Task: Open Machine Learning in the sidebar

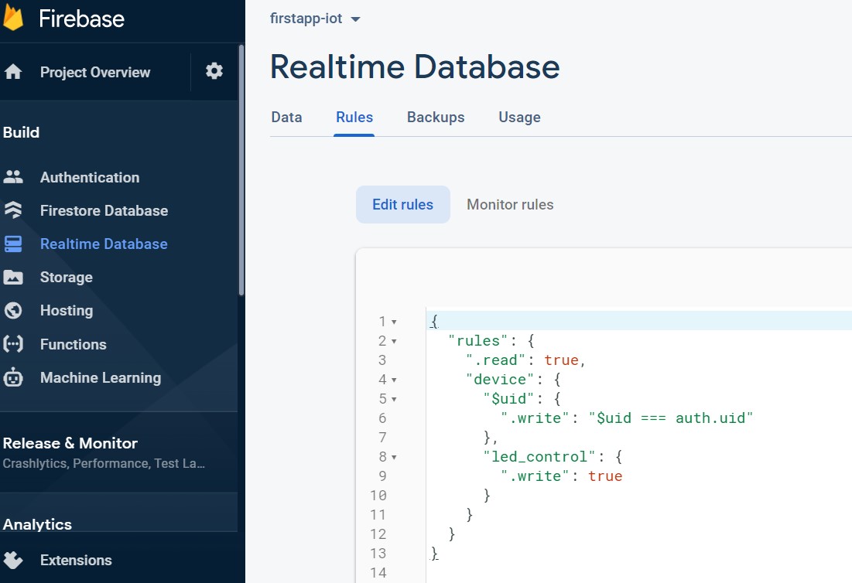Action: pyautogui.click(x=101, y=378)
